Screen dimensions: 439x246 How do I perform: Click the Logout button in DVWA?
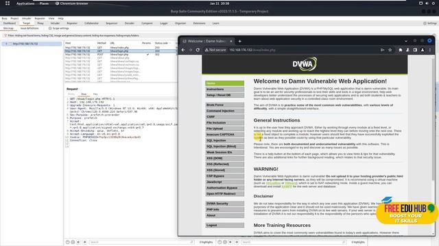click(x=224, y=225)
